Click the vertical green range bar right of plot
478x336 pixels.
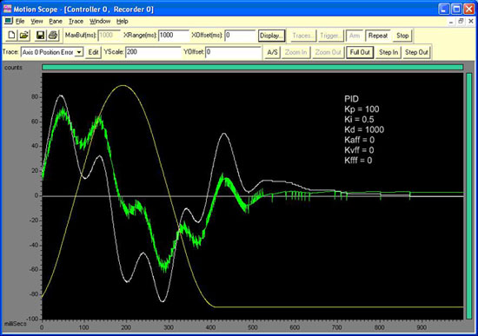click(x=468, y=196)
